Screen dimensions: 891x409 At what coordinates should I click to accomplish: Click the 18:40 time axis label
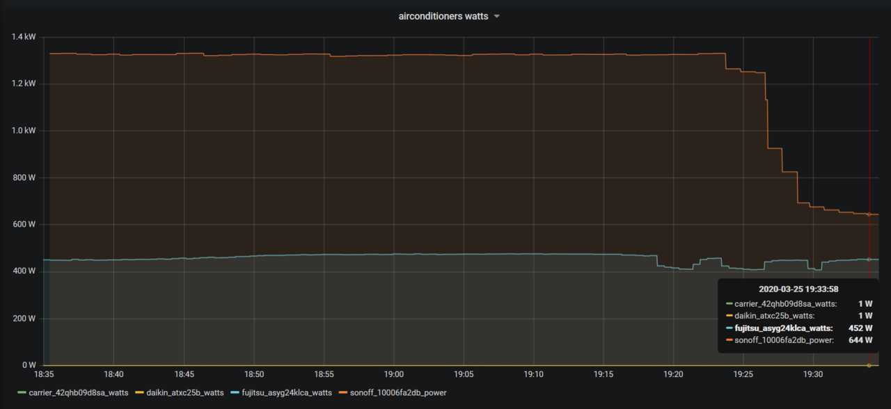point(113,374)
